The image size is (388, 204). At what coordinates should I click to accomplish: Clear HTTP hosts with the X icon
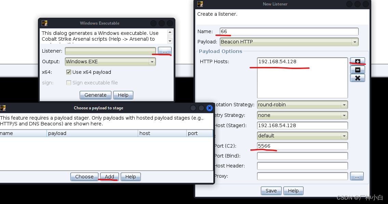[x=358, y=78]
